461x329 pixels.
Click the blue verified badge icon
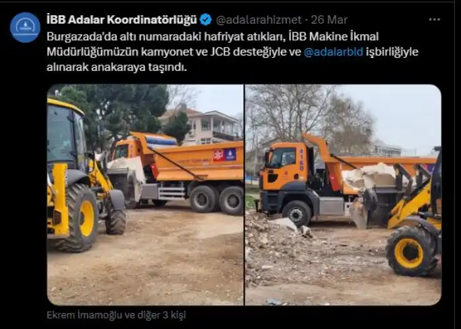pyautogui.click(x=206, y=20)
